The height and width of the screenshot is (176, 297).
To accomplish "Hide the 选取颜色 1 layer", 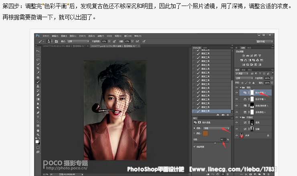I will (236, 112).
